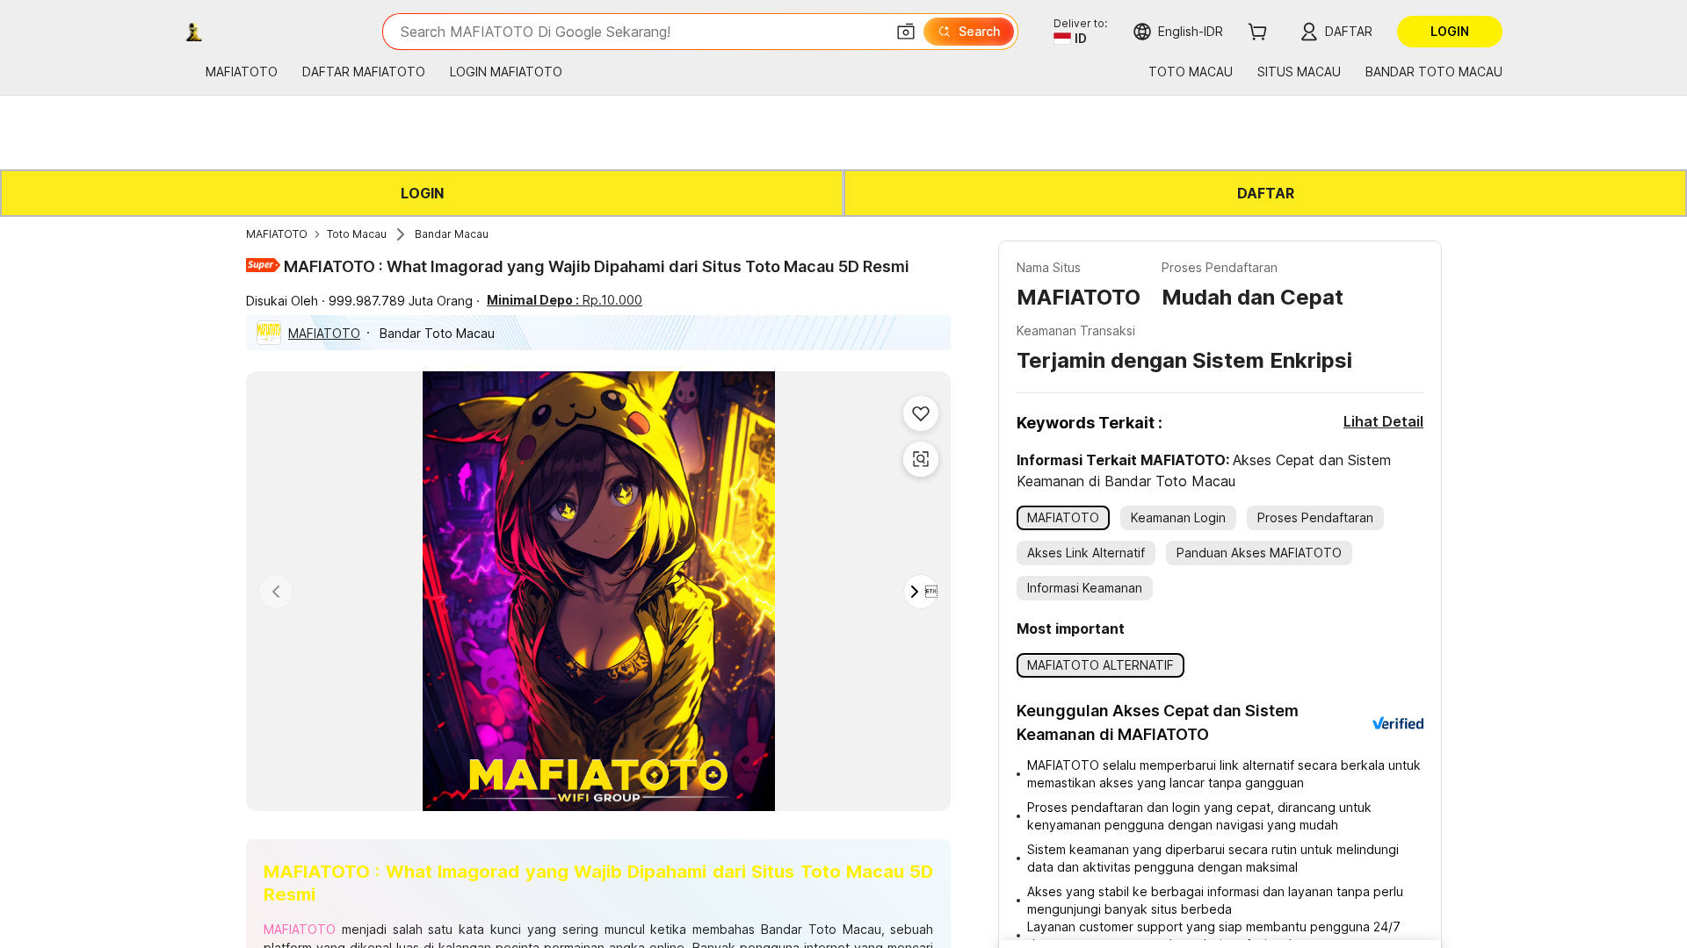
Task: Open SITUS MACAU nav item
Action: (x=1299, y=72)
